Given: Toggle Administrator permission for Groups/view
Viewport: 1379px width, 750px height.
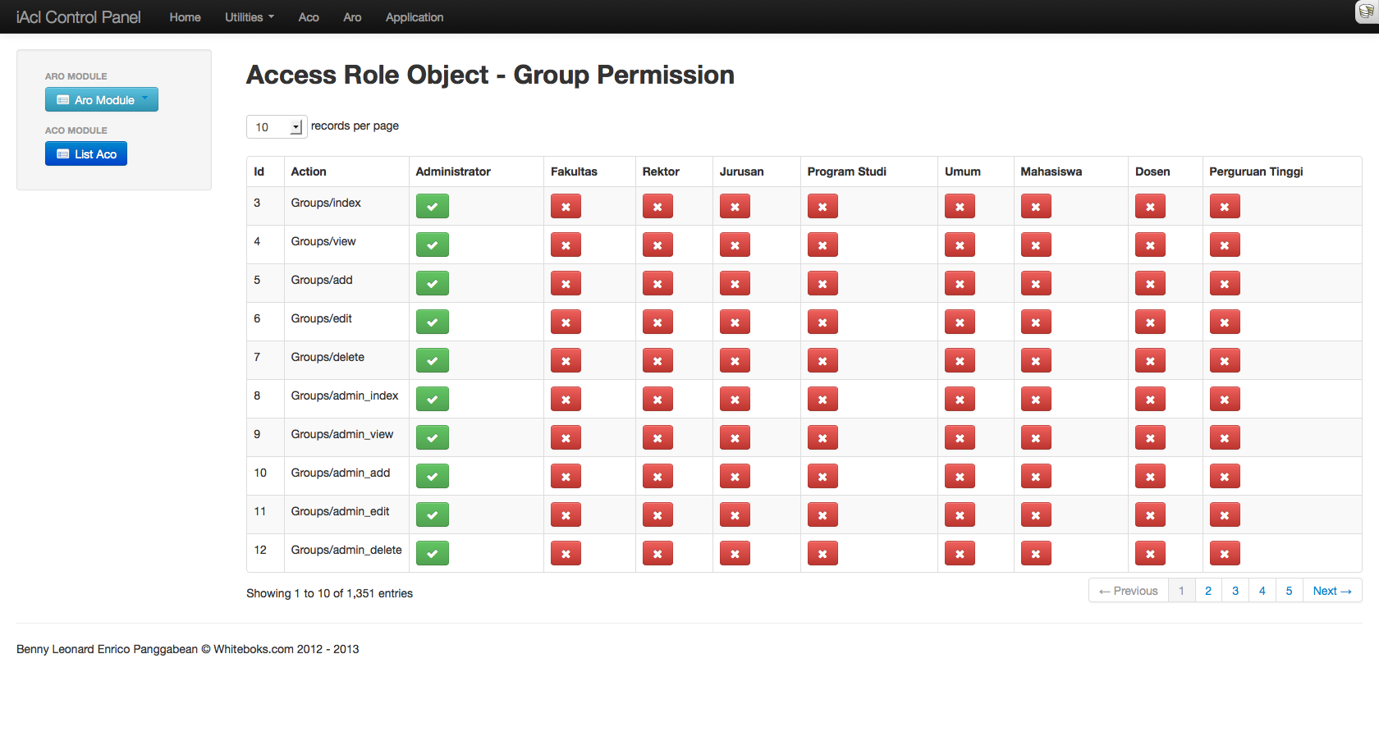Looking at the screenshot, I should (432, 245).
